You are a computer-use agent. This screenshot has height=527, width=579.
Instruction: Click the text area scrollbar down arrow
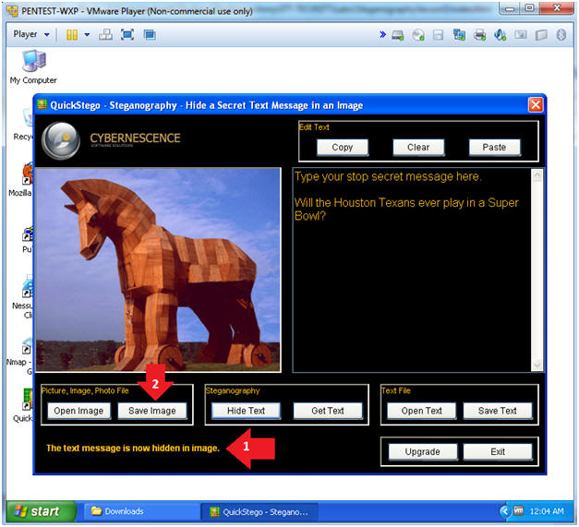(537, 365)
